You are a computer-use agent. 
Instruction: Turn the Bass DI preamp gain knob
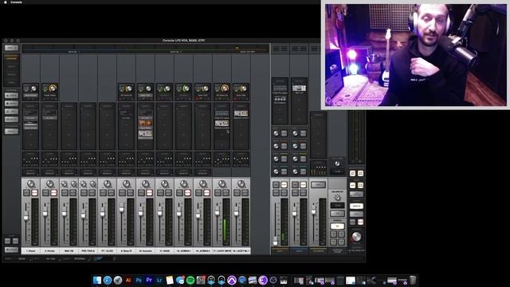(x=129, y=88)
